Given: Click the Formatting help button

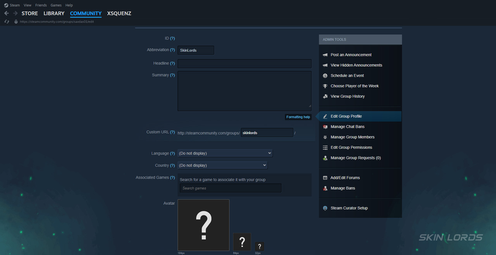Looking at the screenshot, I should point(298,117).
